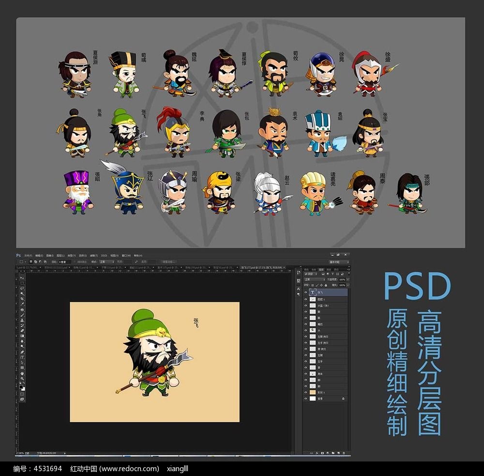The width and height of the screenshot is (484, 476).
Task: Select the Blur tool
Action: pos(22,341)
